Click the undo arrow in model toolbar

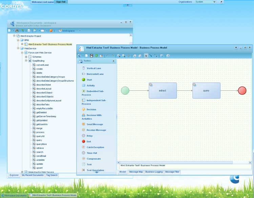coord(108,56)
